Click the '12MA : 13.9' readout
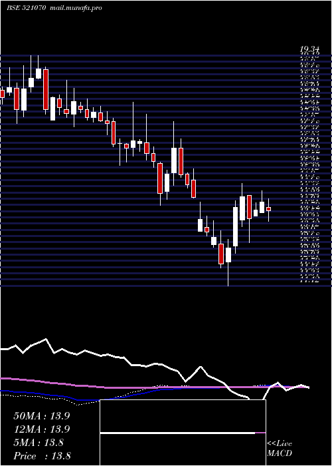 point(42,429)
